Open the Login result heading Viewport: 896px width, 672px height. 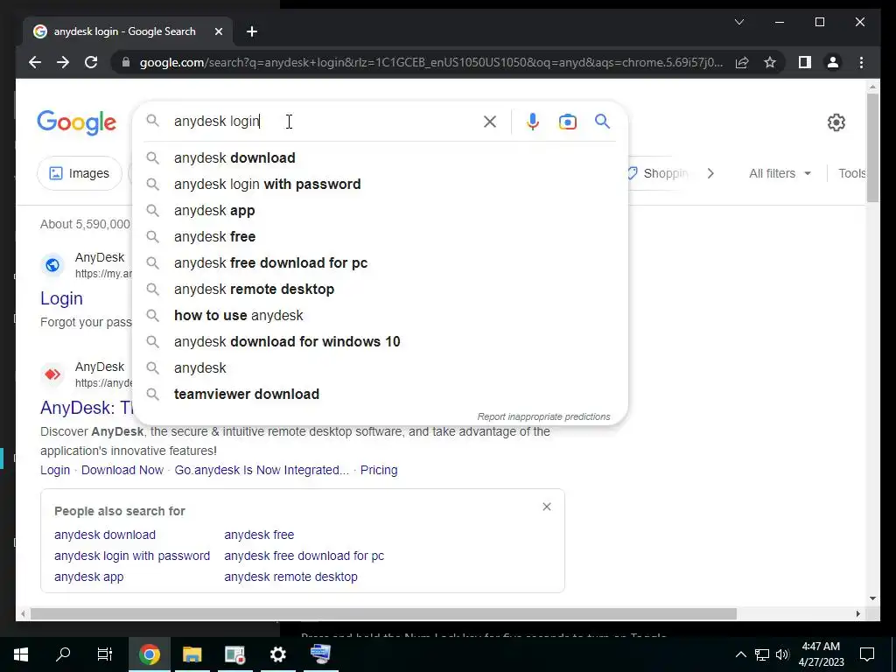click(x=61, y=298)
